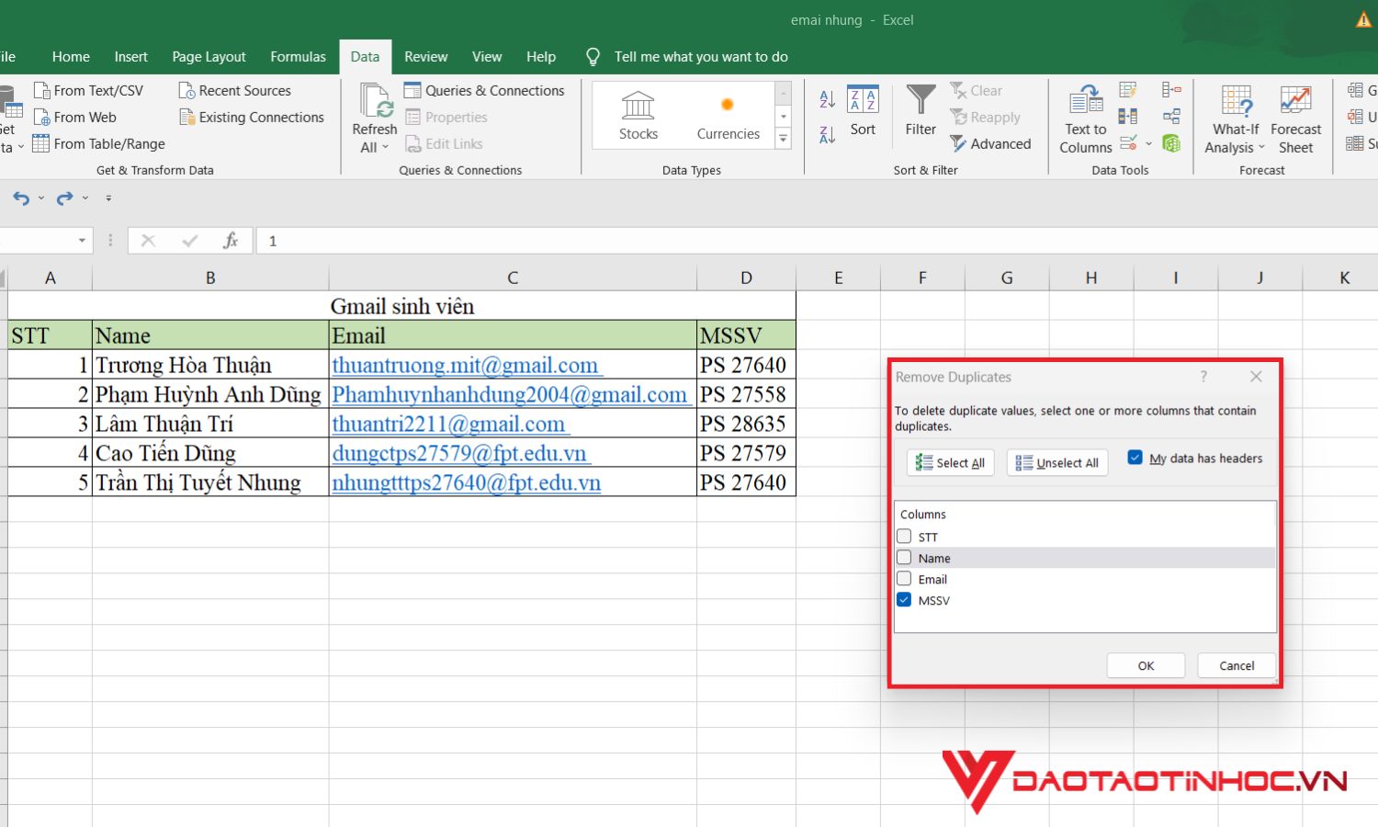
Task: Click the Undo arrow icon
Action: pos(21,198)
